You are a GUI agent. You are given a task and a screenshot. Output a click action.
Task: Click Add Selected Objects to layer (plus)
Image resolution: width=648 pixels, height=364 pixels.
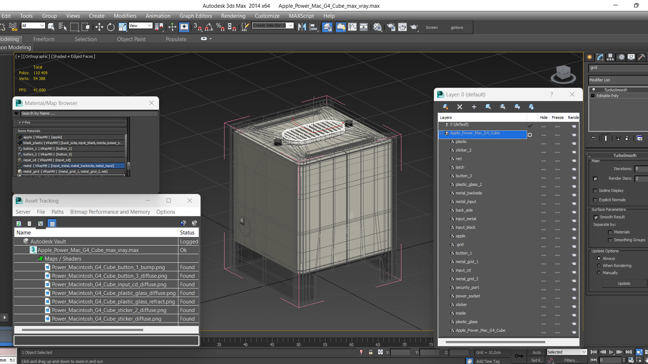coord(474,107)
